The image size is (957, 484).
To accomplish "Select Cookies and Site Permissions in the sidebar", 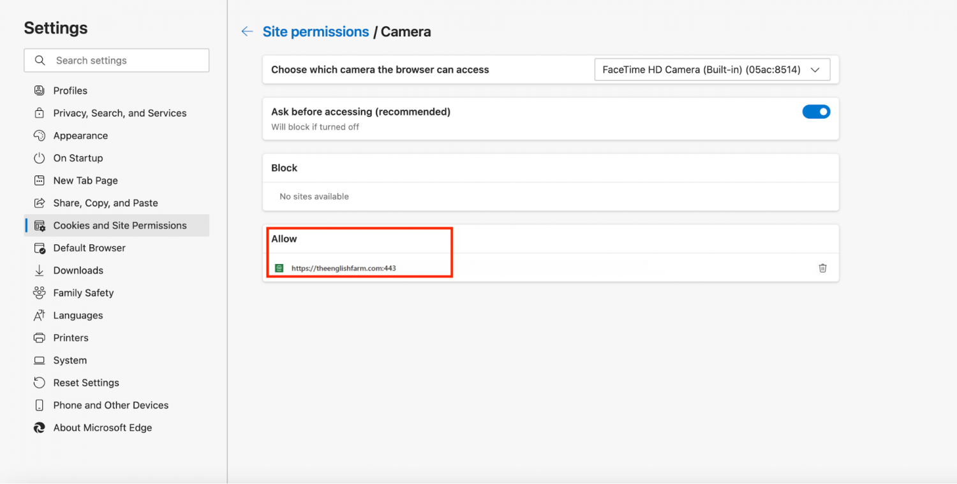I will (119, 225).
